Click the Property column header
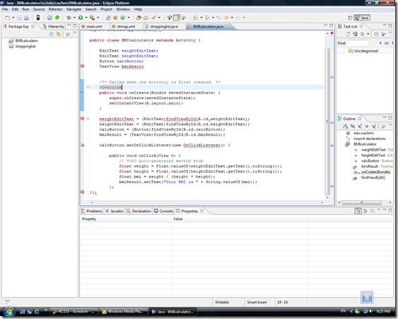 click(x=126, y=219)
